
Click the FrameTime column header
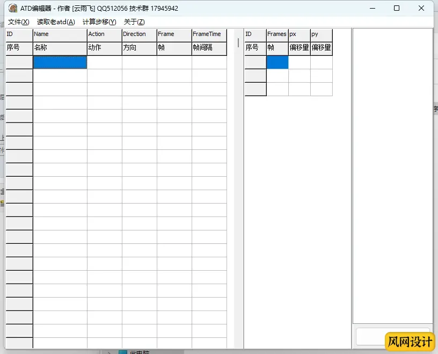pyautogui.click(x=209, y=34)
